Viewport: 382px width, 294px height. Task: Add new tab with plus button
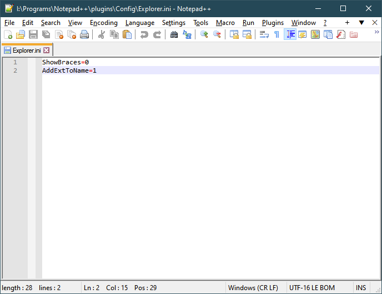[x=347, y=23]
